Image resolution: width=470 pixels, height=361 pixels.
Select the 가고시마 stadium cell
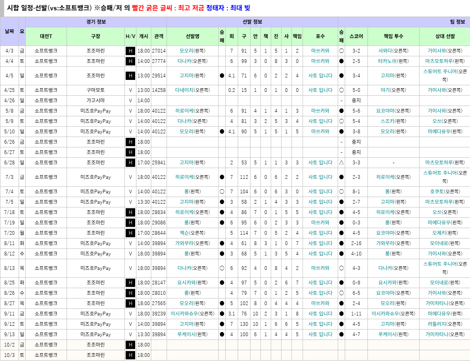(95, 101)
